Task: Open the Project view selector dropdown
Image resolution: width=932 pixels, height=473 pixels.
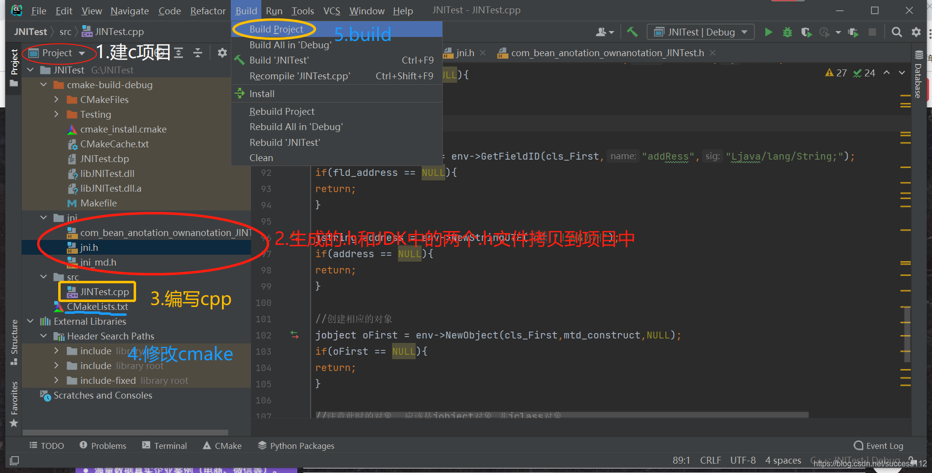Action: 57,53
